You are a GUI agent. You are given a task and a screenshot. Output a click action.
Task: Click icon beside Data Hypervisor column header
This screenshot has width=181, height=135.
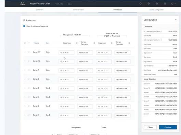coord(112,43)
